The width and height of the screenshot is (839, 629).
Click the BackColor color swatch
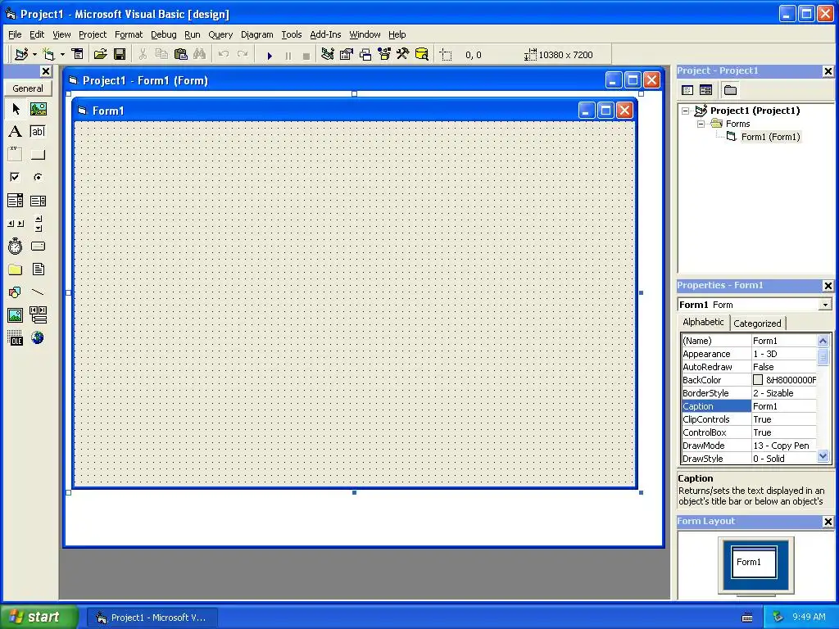coord(758,380)
